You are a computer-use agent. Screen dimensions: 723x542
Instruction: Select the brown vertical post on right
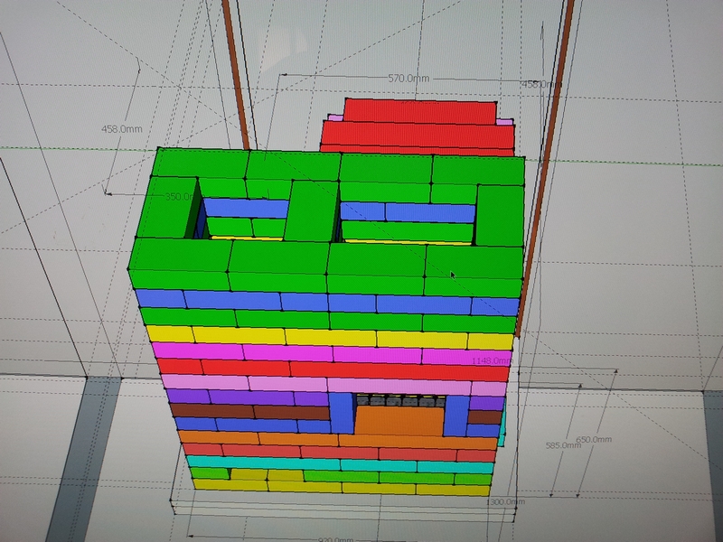[x=547, y=168]
